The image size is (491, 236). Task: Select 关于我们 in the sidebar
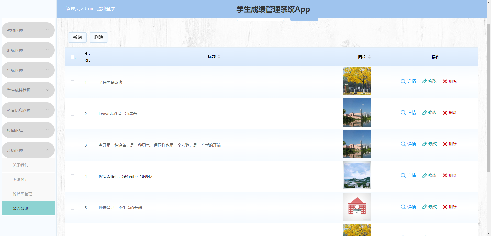(x=20, y=165)
